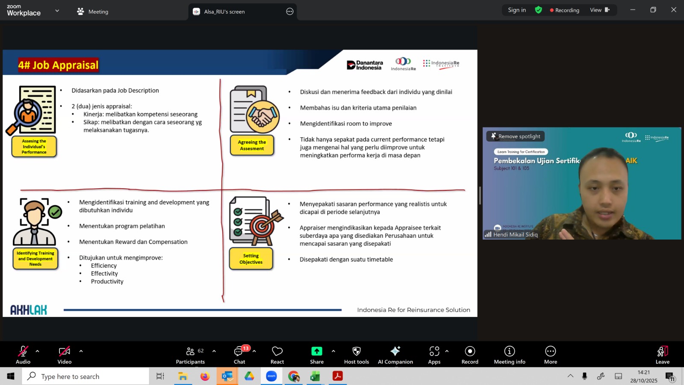Start recording with the Record button
684x385 pixels.
pos(470,355)
